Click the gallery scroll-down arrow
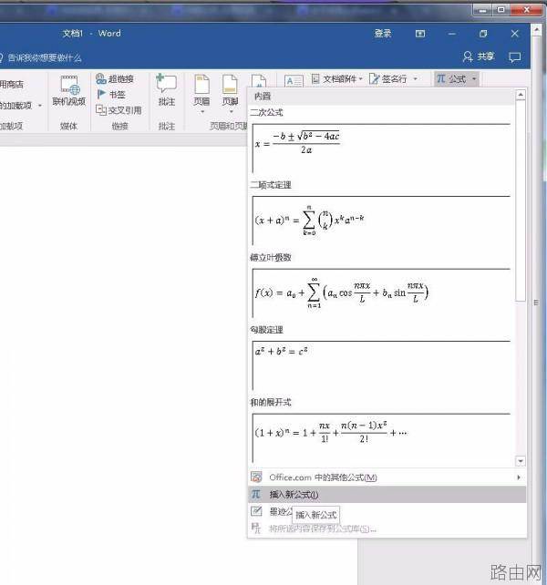 (521, 461)
